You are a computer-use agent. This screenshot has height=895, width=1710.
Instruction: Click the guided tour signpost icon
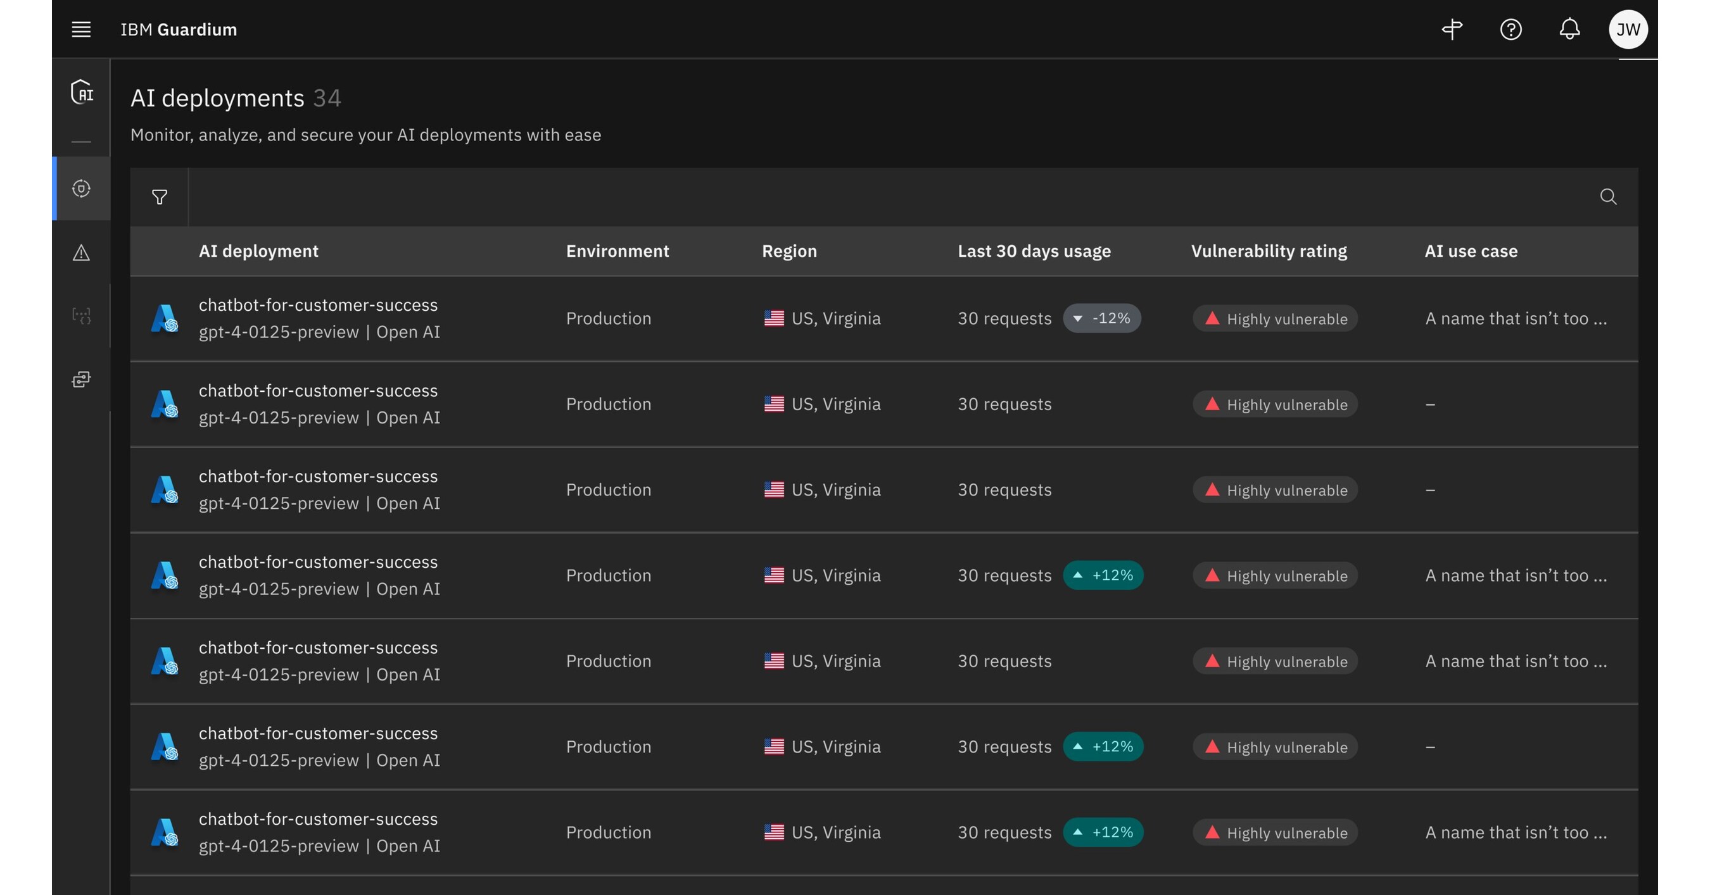tap(1452, 29)
